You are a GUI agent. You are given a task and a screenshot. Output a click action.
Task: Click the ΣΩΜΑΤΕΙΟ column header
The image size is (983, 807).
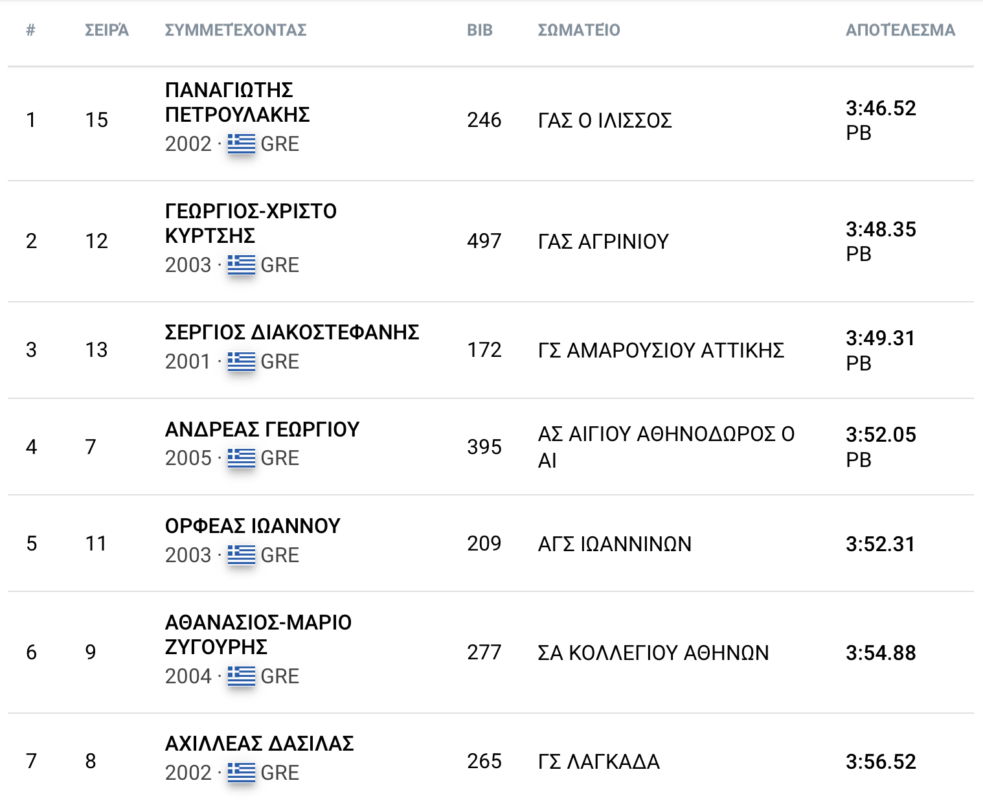point(579,30)
